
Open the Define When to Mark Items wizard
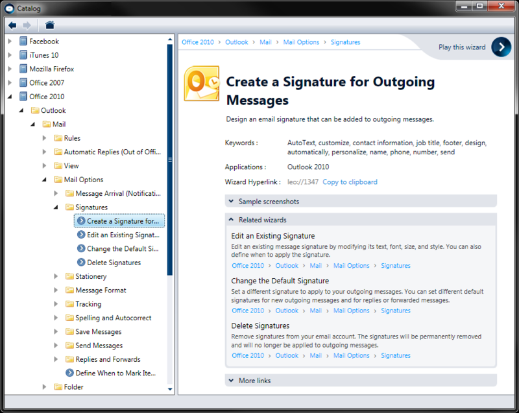click(111, 373)
